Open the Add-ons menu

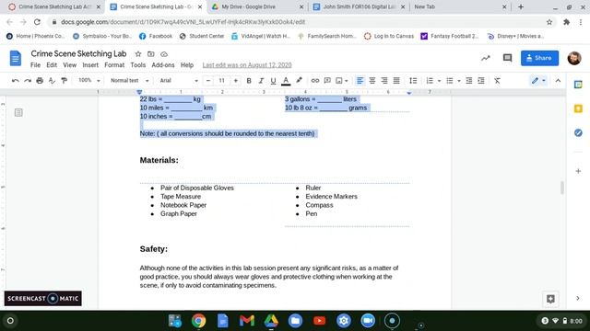[163, 65]
